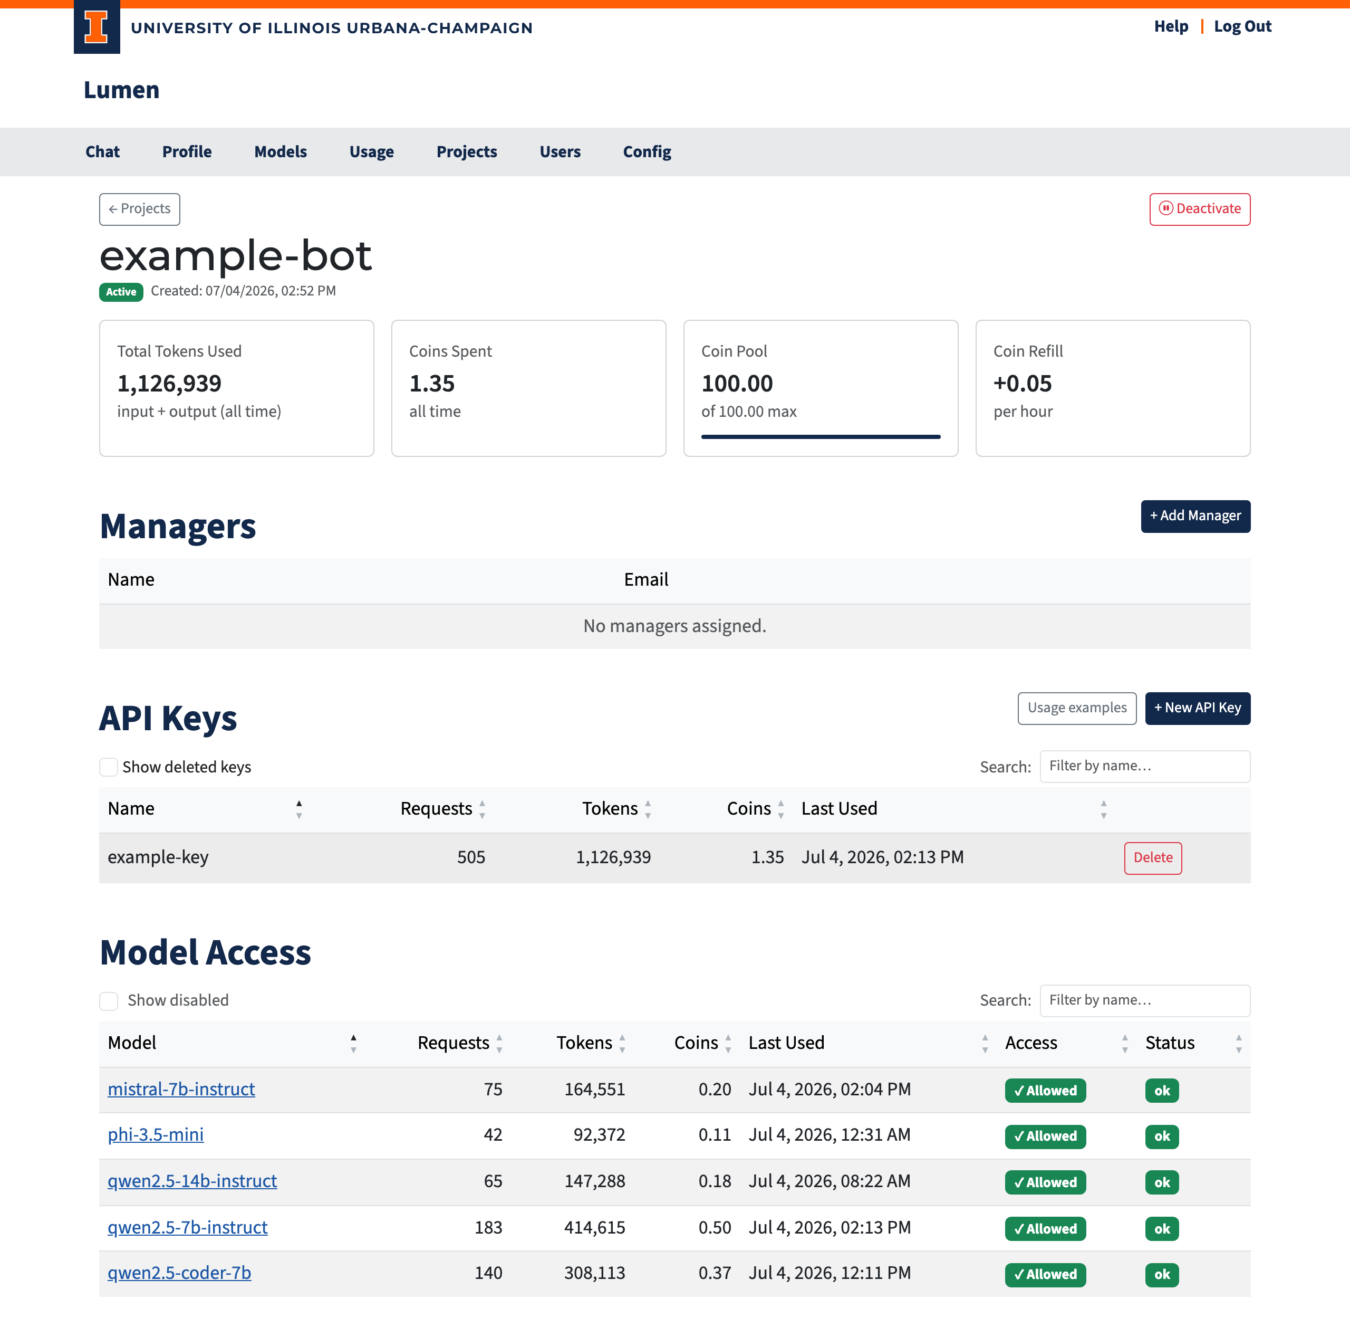The height and width of the screenshot is (1318, 1350).
Task: Open the Usage tab
Action: coord(372,151)
